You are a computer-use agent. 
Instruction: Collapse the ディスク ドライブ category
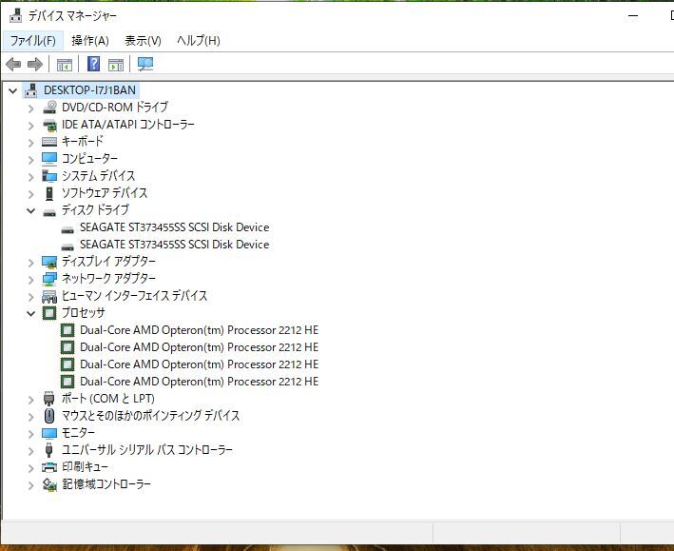point(31,210)
